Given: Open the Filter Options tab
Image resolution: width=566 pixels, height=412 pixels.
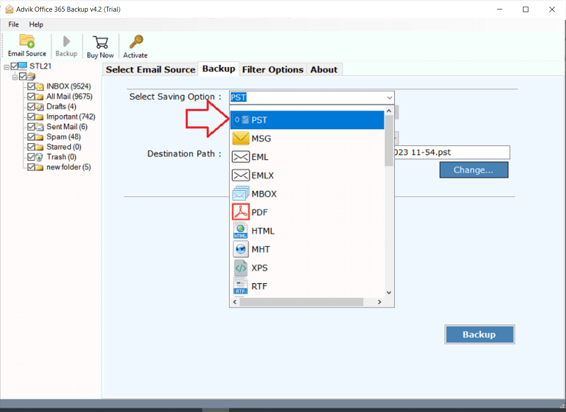Looking at the screenshot, I should click(273, 69).
